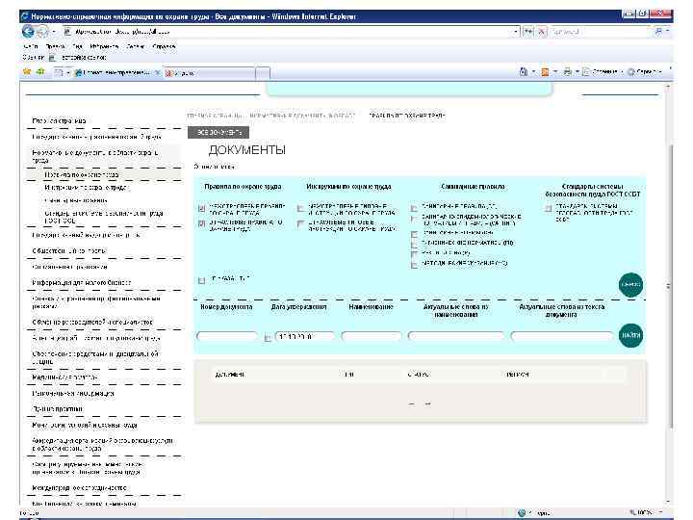The height and width of the screenshot is (520, 693).
Task: Refresh the page with the Refresh icon
Action: (528, 32)
